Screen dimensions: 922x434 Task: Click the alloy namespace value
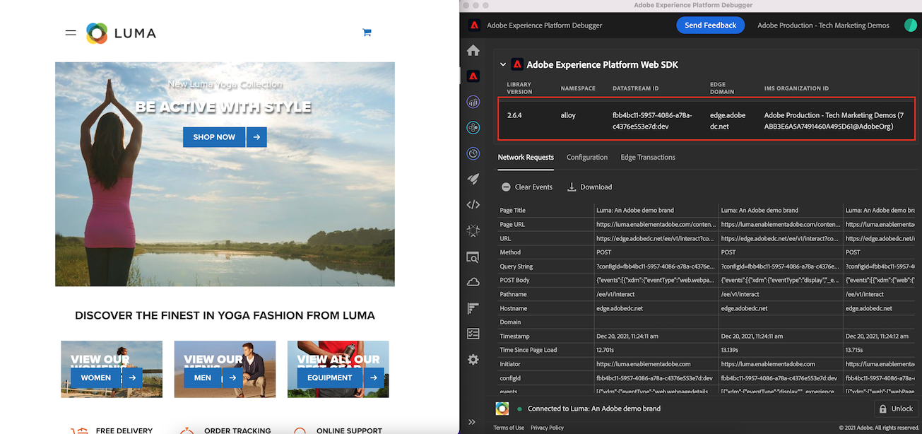[x=568, y=115]
